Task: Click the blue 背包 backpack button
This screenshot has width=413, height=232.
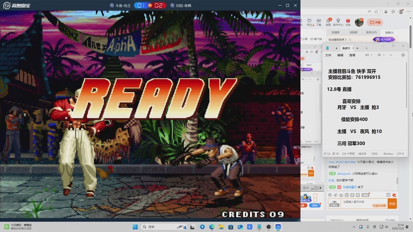Action: click(315, 205)
